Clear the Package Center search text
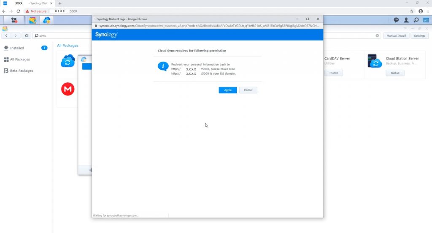The width and height of the screenshot is (432, 233). tap(377, 35)
